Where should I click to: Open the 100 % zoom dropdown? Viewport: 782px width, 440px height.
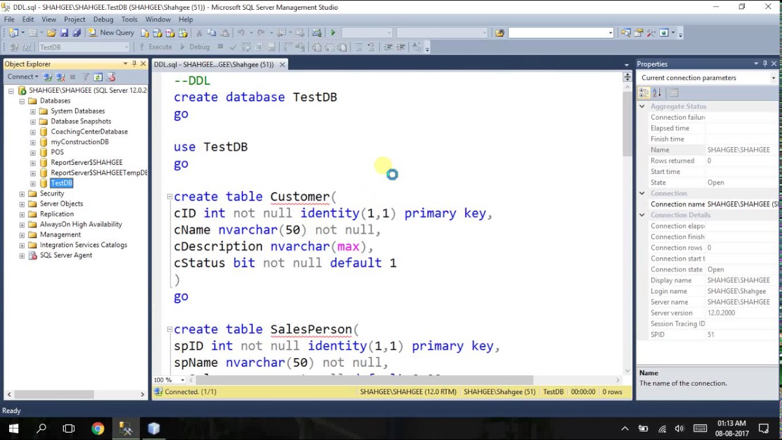pos(182,380)
